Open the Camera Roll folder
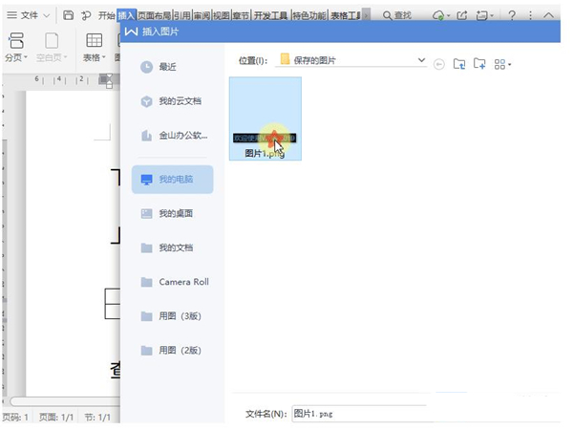Viewport: 573px width, 430px height. coord(182,282)
